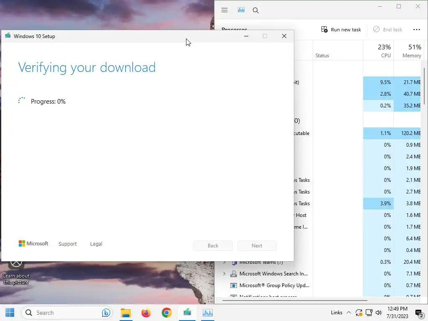Click taskbar Search box
The width and height of the screenshot is (428, 321).
[x=67, y=313]
